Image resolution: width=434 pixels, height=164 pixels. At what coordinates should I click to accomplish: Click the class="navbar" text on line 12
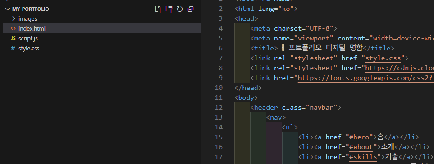[310, 108]
